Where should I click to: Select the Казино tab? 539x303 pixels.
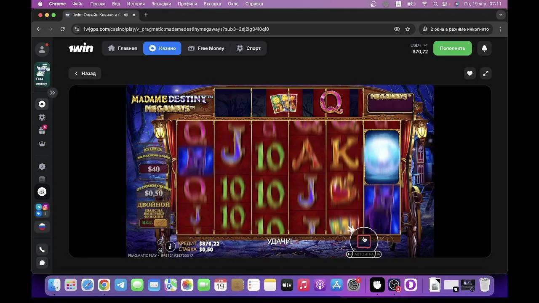click(x=162, y=48)
